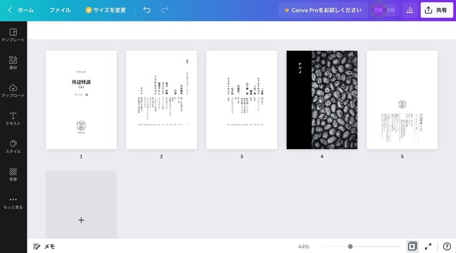Open the analytics bar chart icon
The height and width of the screenshot is (253, 456).
pos(410,10)
